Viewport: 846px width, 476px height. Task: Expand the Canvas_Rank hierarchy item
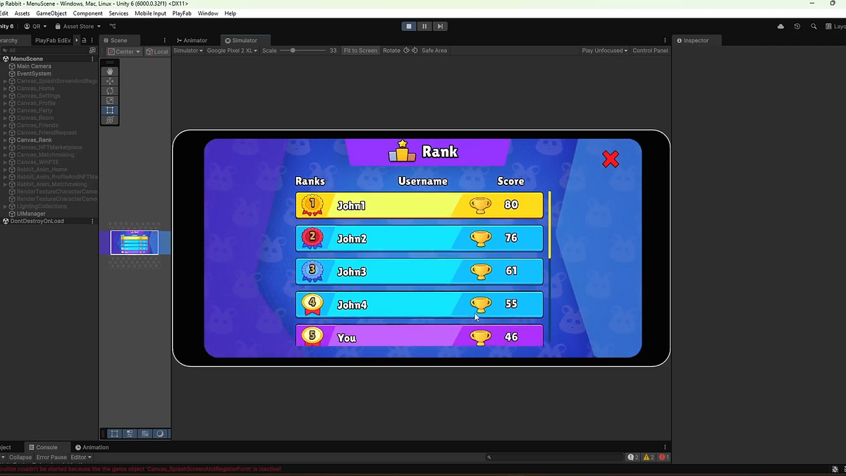click(4, 140)
